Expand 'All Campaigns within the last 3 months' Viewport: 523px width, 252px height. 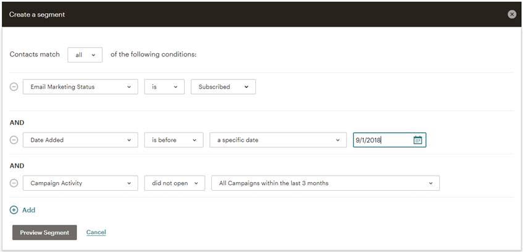click(x=325, y=183)
